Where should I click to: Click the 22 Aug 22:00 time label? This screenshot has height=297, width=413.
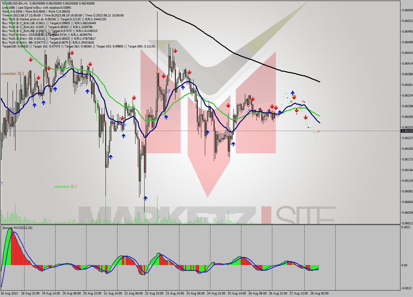point(154,293)
